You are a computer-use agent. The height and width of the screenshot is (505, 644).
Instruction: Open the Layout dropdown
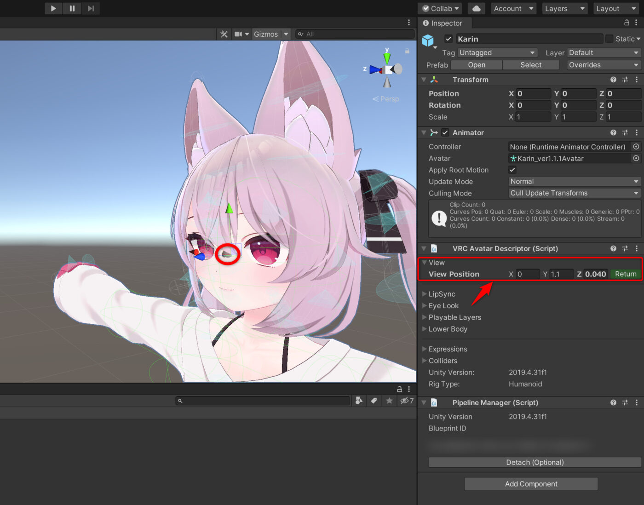coord(616,8)
